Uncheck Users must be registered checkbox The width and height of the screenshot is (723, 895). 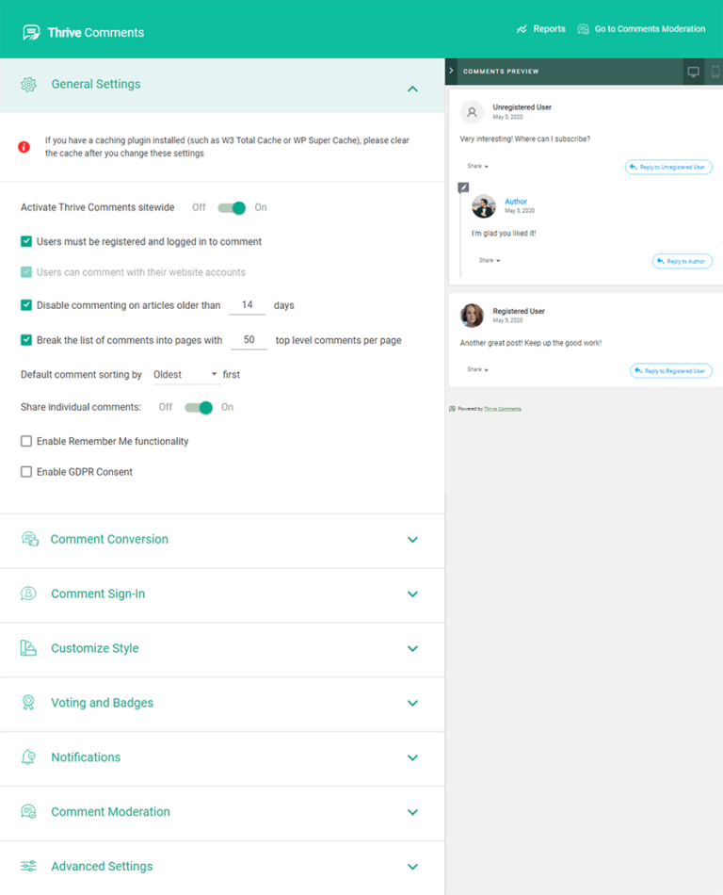(26, 241)
